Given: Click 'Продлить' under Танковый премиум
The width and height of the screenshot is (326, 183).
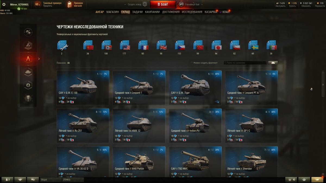Looking at the screenshot, I should (x=48, y=6).
